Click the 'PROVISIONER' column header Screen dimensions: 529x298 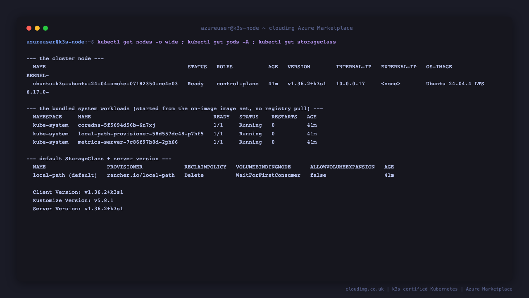125,167
